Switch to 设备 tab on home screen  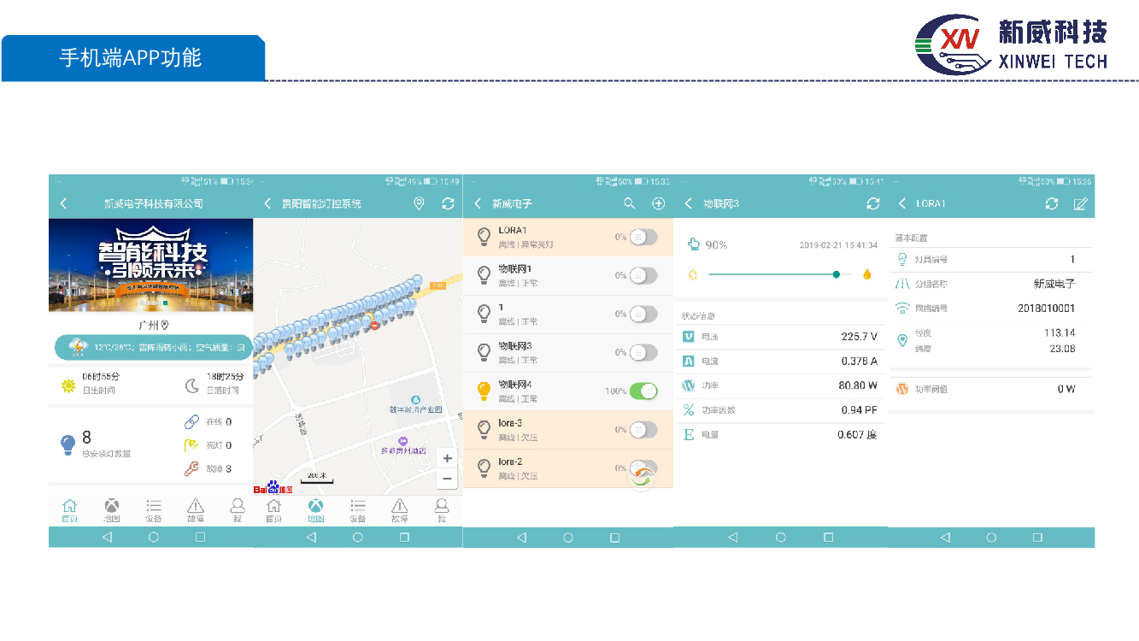point(154,510)
